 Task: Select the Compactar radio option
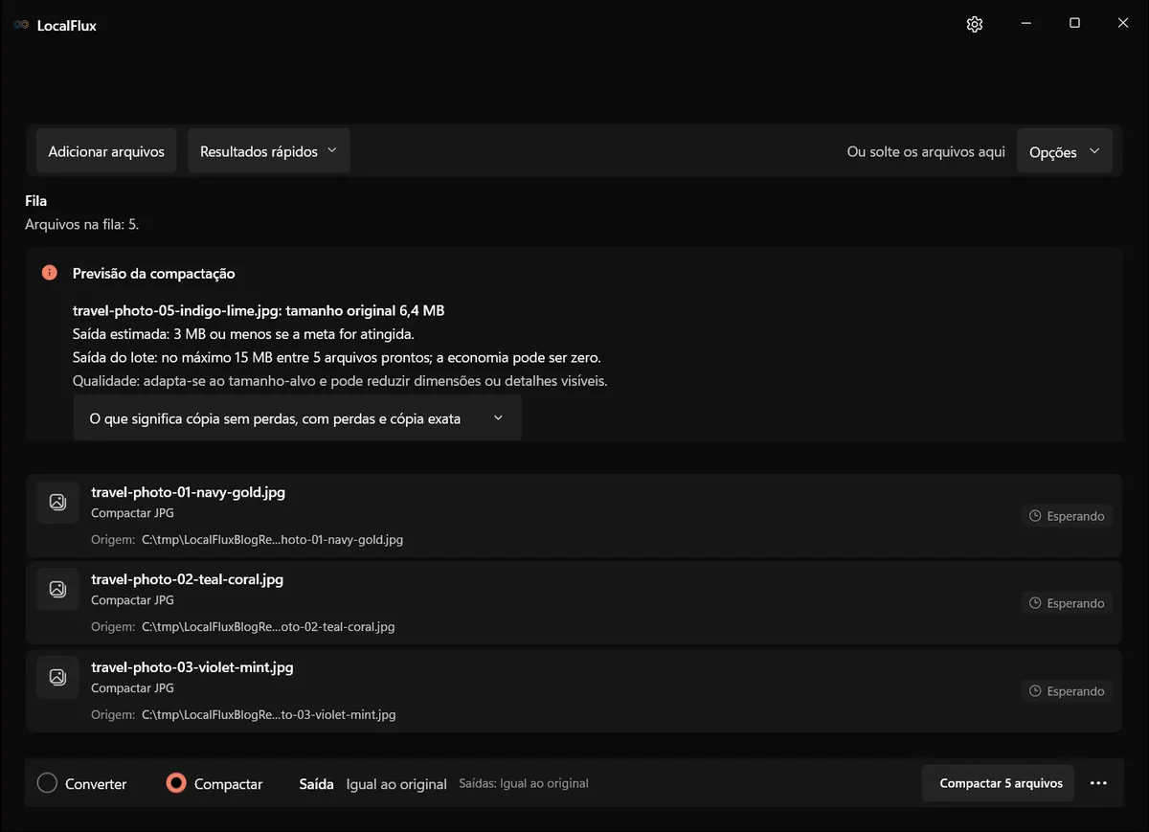click(214, 783)
